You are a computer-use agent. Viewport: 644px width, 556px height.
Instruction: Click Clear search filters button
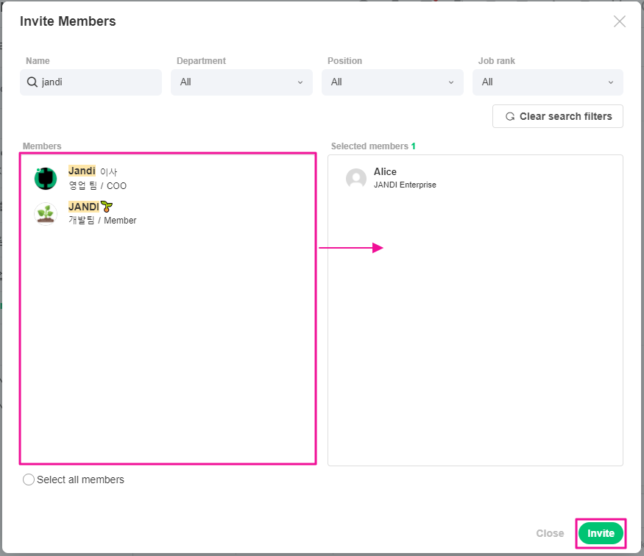point(557,116)
